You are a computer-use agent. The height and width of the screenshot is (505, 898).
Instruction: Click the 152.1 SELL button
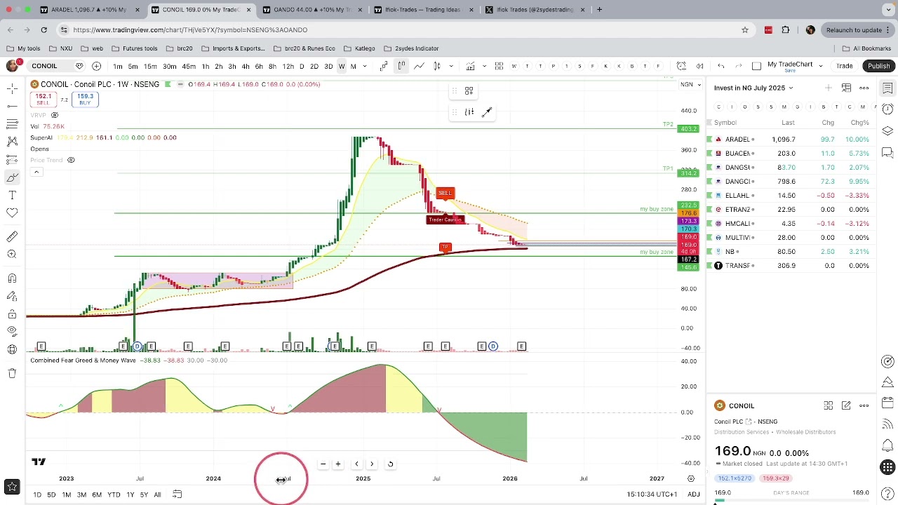pyautogui.click(x=43, y=100)
